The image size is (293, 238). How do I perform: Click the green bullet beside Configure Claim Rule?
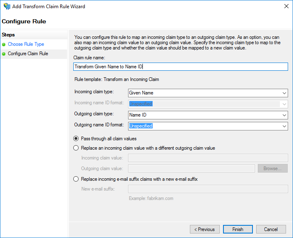[x=4, y=54]
